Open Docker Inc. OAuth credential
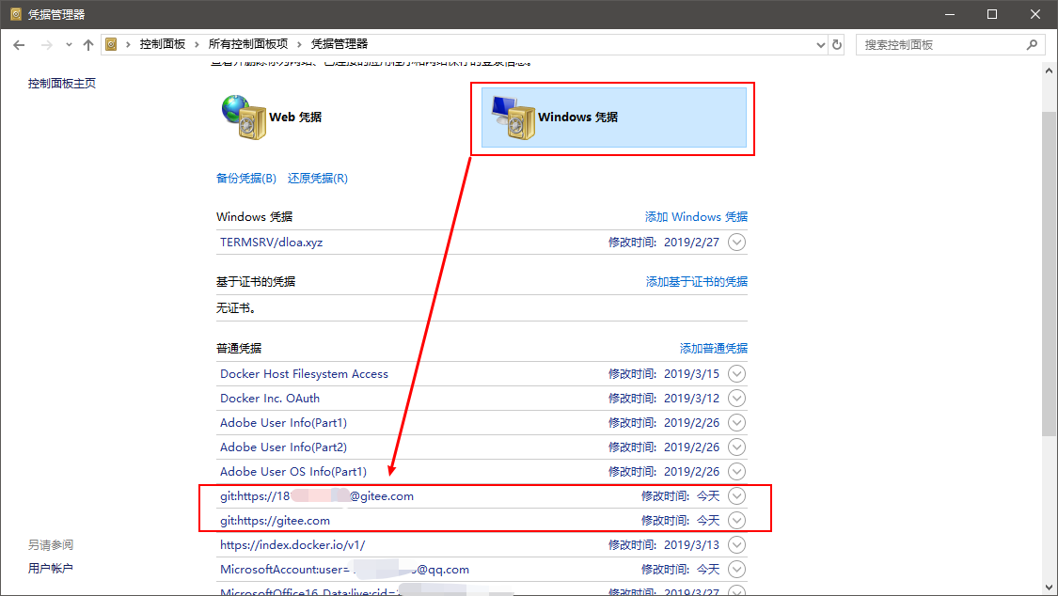Viewport: 1058px width, 596px height. 270,398
